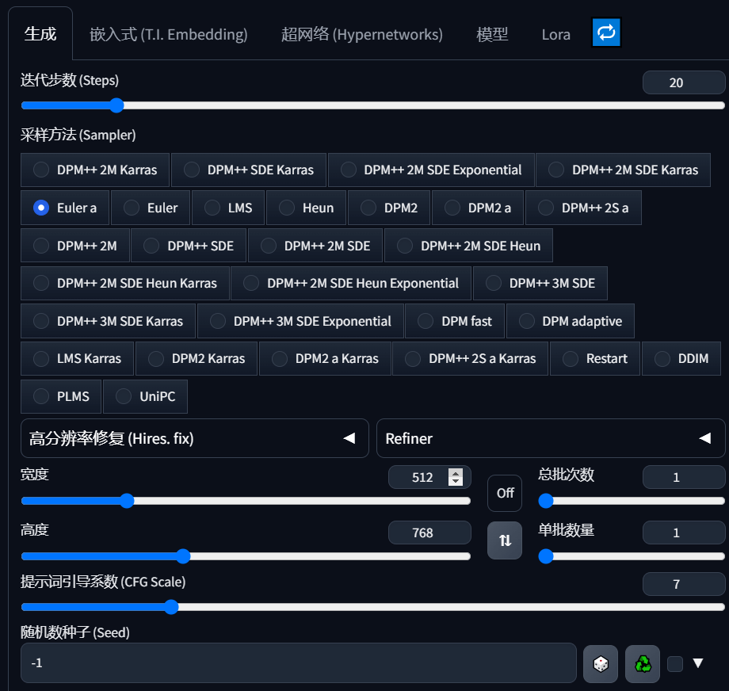Image resolution: width=729 pixels, height=691 pixels.
Task: Expand the 高分辨率修复 (Hires. fix) section
Action: pos(111,438)
